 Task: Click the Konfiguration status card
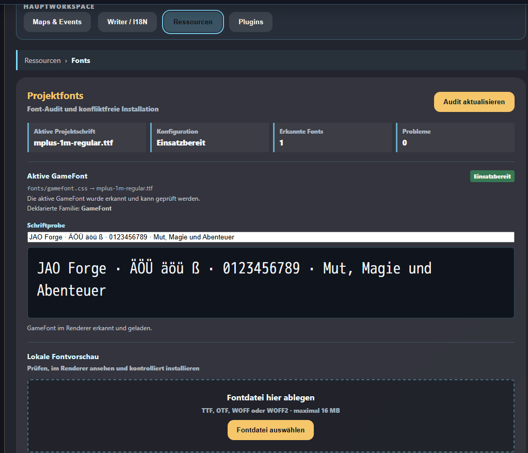click(210, 137)
